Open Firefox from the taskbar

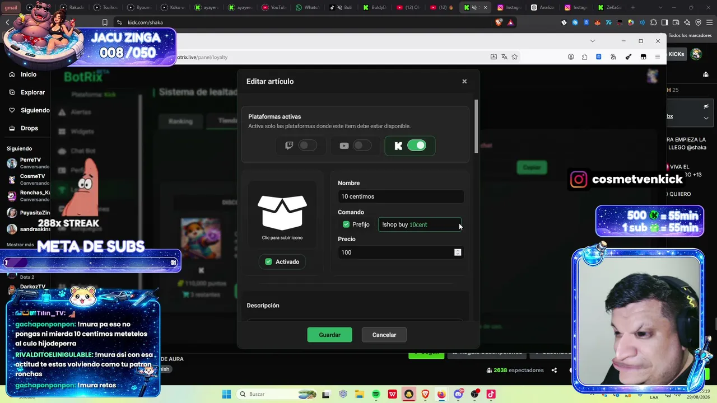click(x=441, y=394)
